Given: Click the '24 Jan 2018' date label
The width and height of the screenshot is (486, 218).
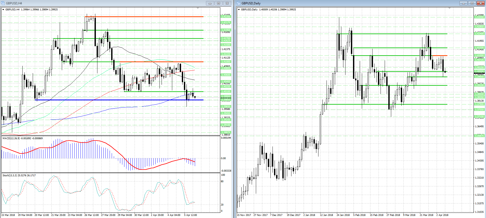Looking at the screenshot, I should pos(343,215).
